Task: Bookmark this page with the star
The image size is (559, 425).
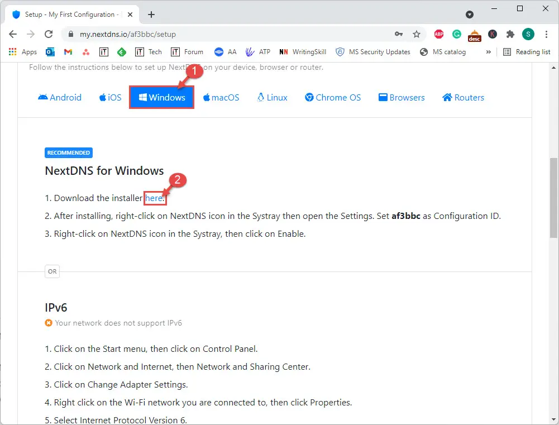Action: (417, 34)
